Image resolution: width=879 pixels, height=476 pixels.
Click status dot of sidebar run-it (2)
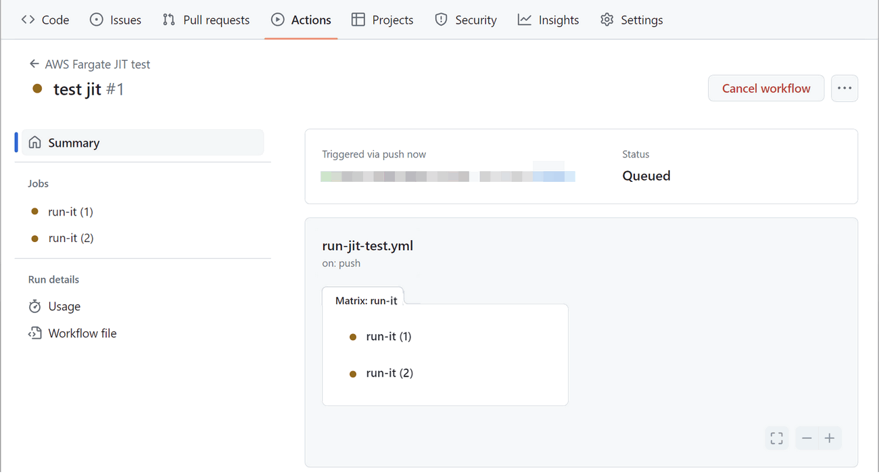tap(35, 238)
